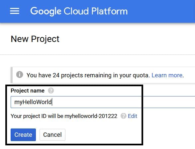Click the New Project heading

pyautogui.click(x=35, y=39)
